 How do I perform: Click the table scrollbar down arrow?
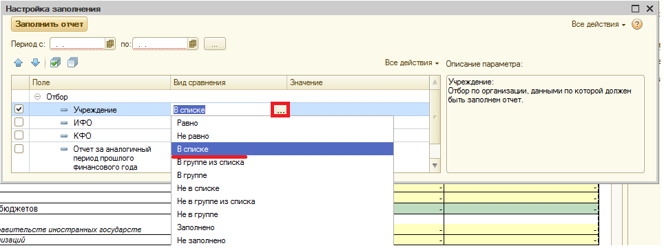pos(435,166)
